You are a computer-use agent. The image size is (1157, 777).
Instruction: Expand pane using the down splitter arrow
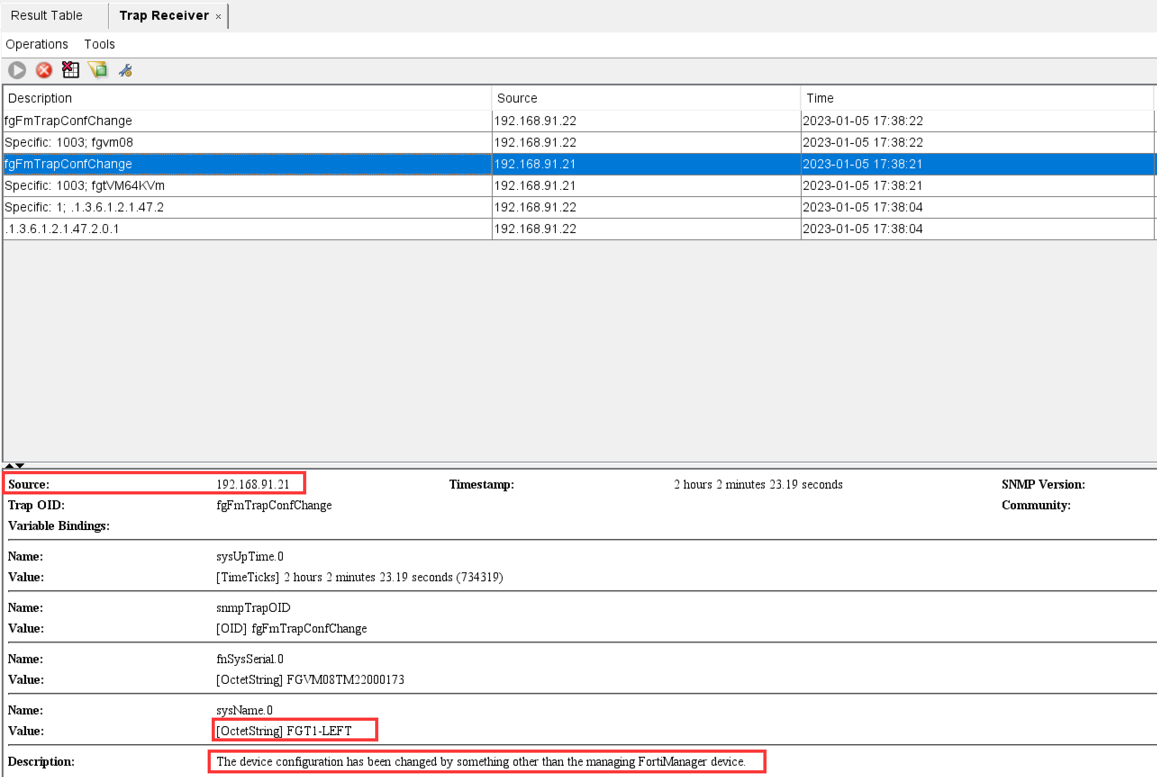(x=20, y=465)
